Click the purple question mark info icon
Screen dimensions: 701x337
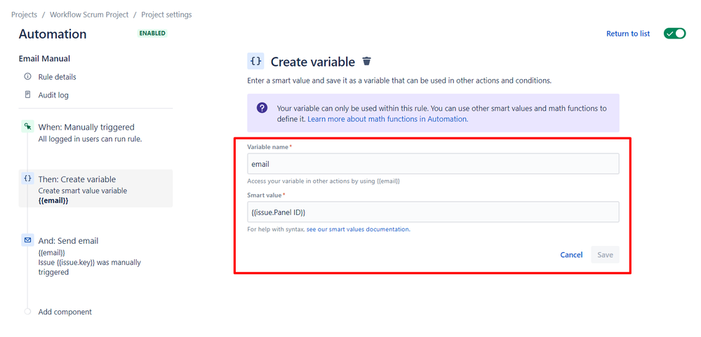tap(262, 108)
